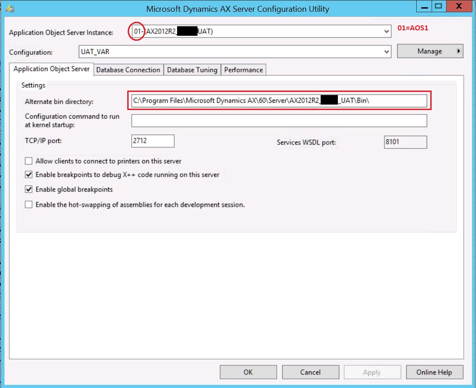Edit the Alternate bin directory field
476x388 pixels.
pos(279,101)
